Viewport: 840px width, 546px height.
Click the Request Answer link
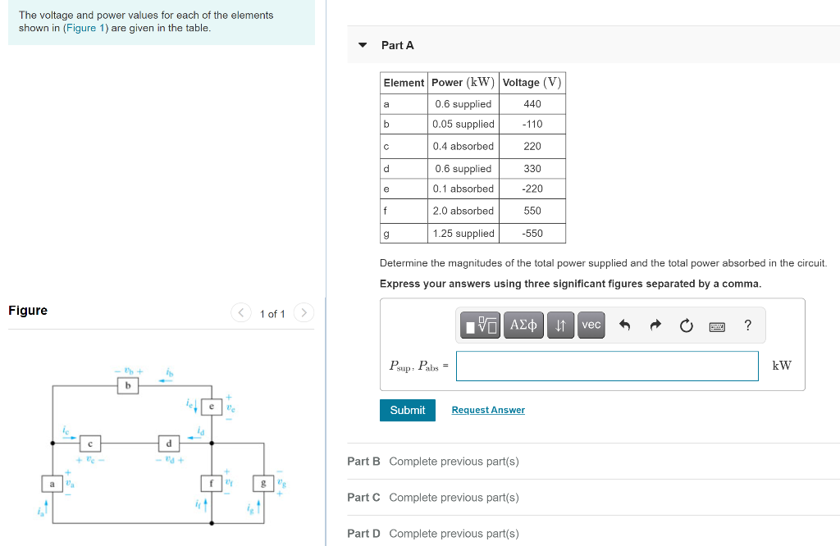[487, 409]
